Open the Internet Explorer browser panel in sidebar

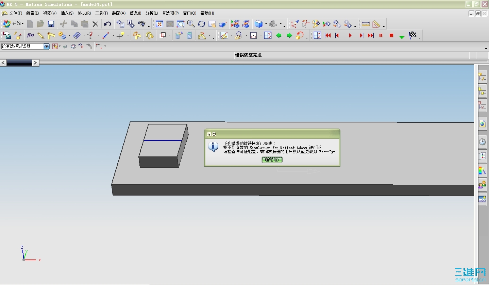(x=482, y=123)
